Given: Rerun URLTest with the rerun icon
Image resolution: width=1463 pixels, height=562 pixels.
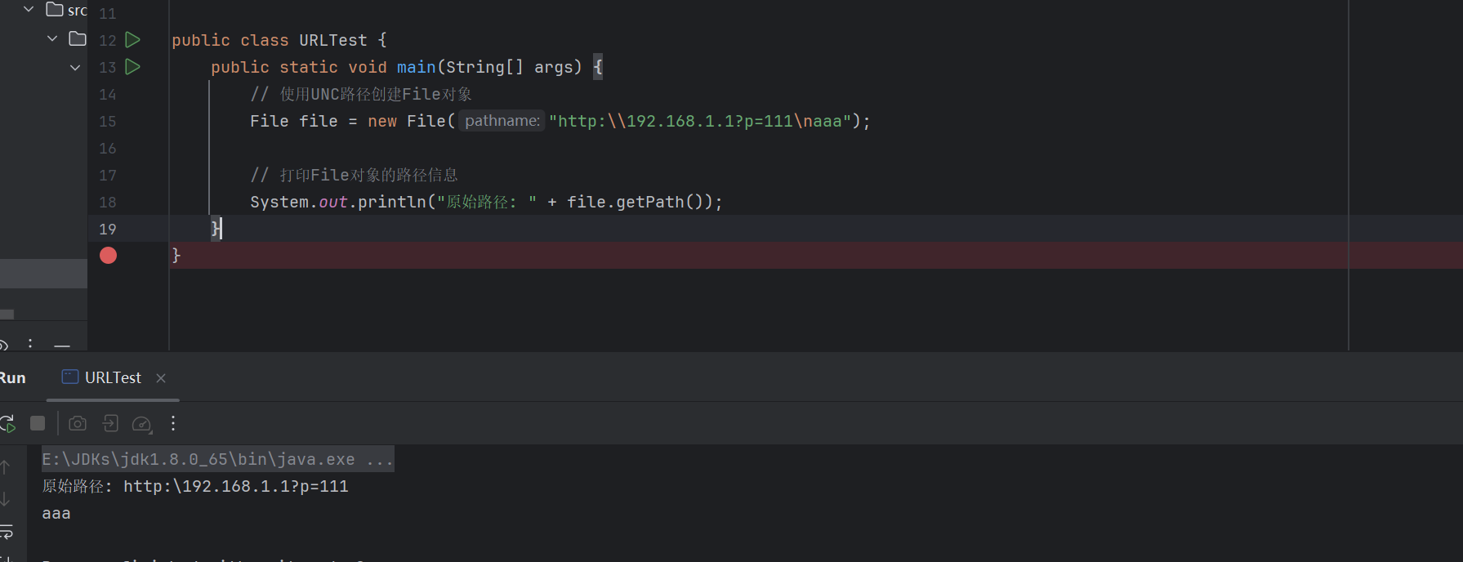Looking at the screenshot, I should (7, 423).
